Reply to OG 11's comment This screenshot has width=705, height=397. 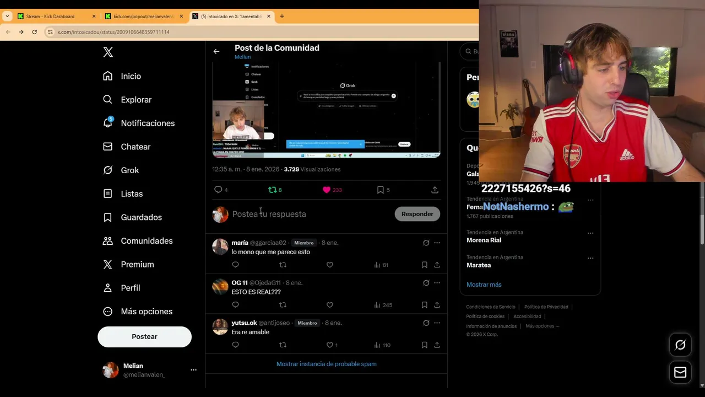[235, 305]
